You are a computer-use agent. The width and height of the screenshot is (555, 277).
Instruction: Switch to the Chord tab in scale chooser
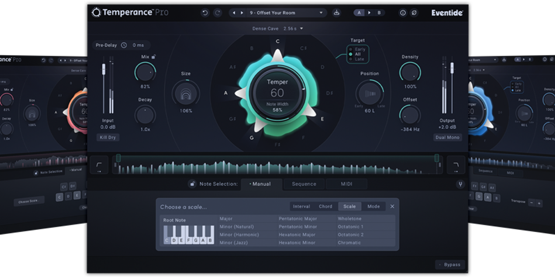point(325,206)
